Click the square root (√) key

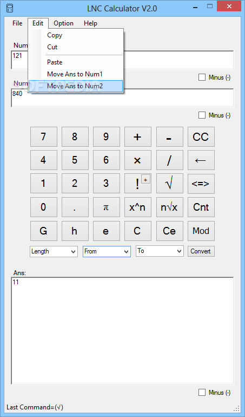(x=169, y=184)
